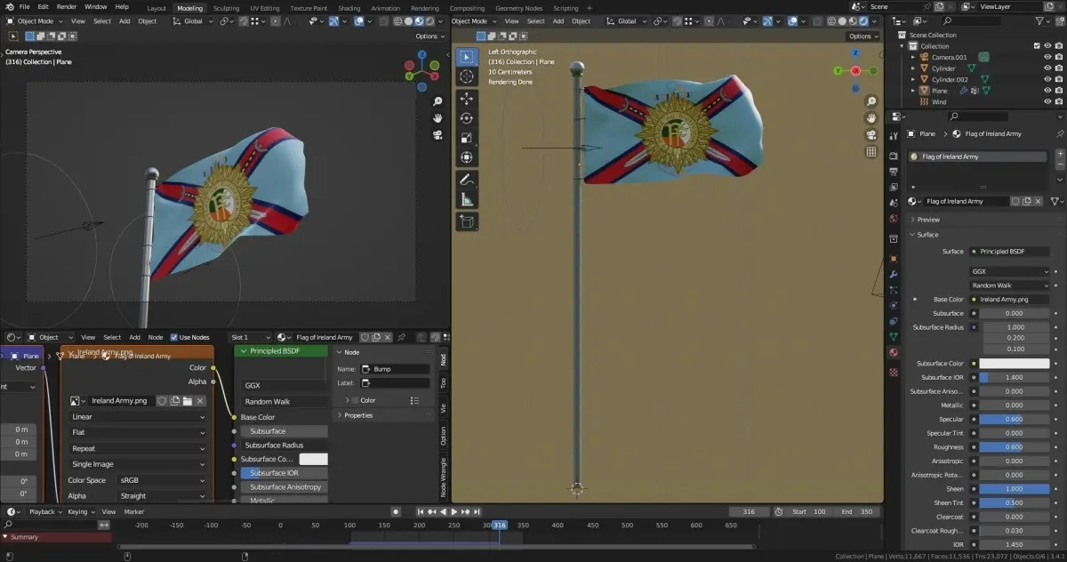Open the Tool properties tab
Viewport: 1067px width, 562px height.
894,135
